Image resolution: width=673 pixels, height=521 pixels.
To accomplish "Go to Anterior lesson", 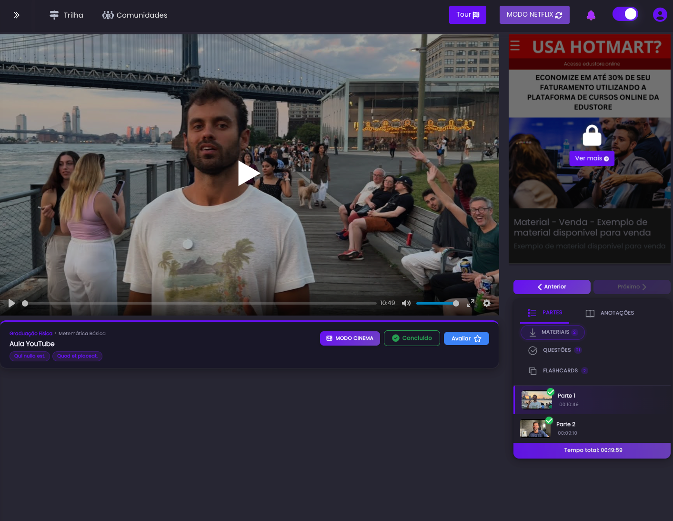I will [x=552, y=287].
